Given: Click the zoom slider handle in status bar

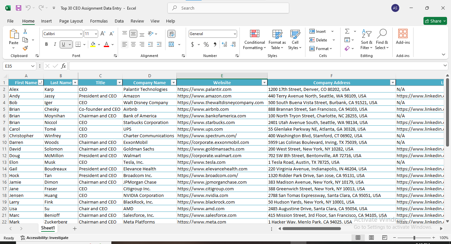Looking at the screenshot, I should pyautogui.click(x=414, y=238).
